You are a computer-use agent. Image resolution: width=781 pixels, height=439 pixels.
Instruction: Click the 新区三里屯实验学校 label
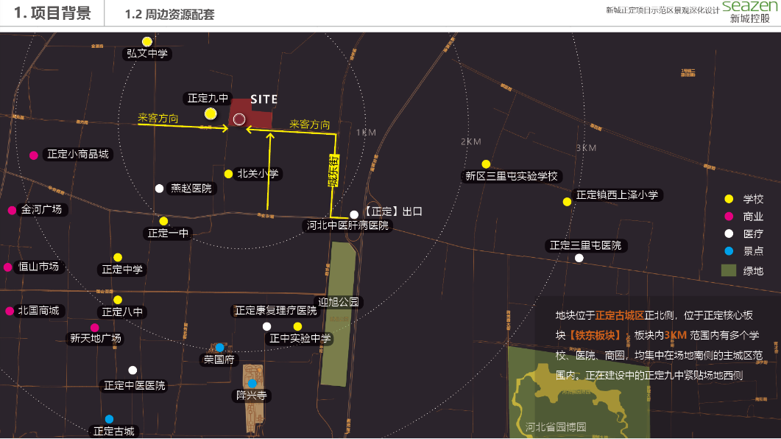point(512,176)
